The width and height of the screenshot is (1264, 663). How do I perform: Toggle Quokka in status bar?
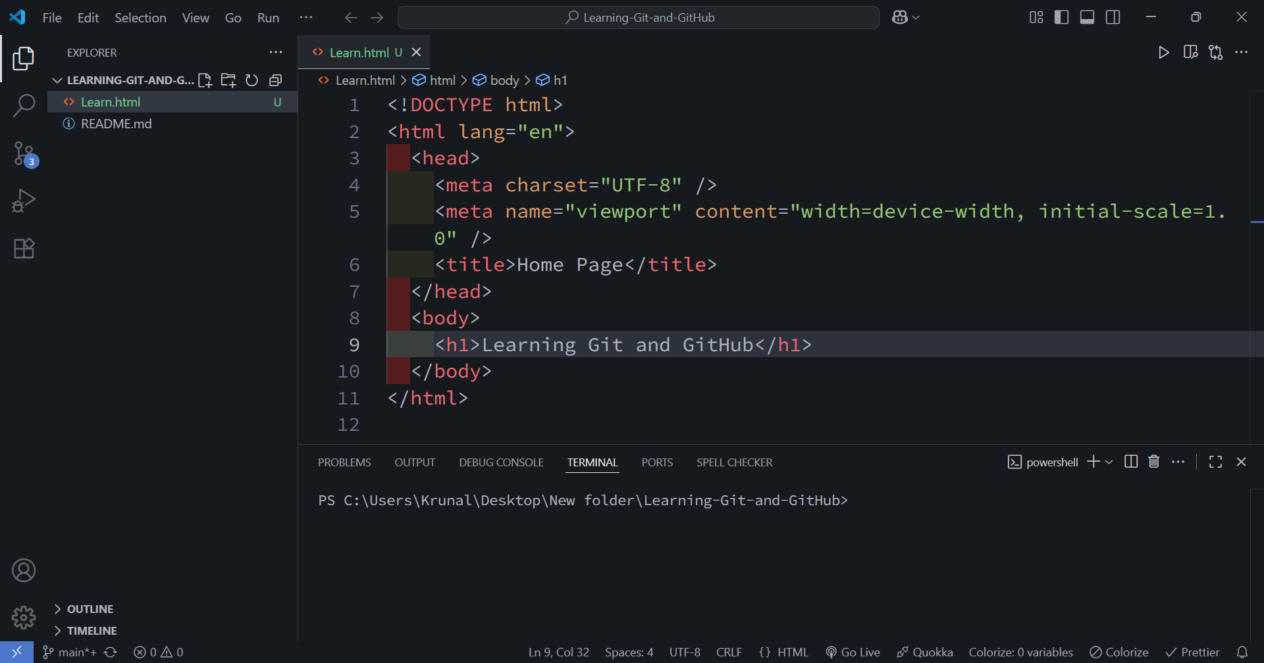pos(925,652)
